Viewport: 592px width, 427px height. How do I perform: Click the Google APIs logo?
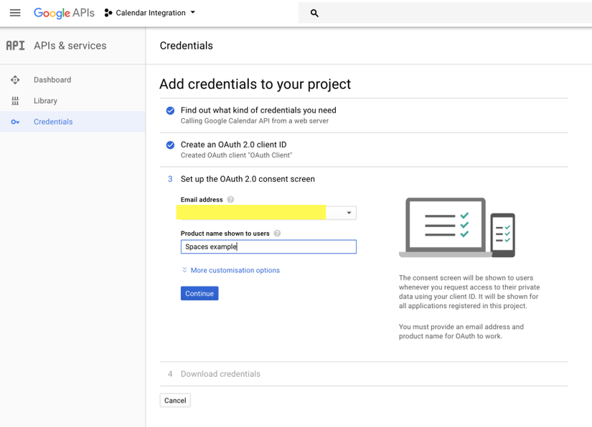[64, 13]
